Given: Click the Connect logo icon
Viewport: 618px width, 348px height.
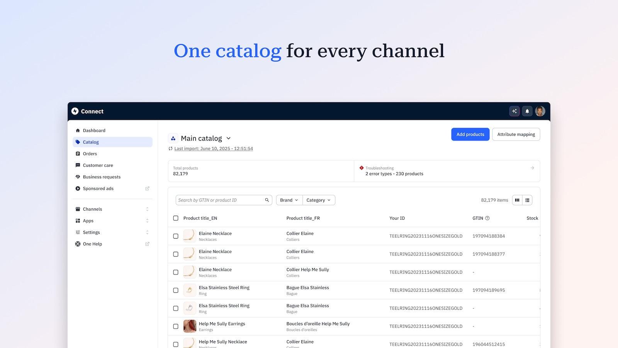Looking at the screenshot, I should pos(75,111).
